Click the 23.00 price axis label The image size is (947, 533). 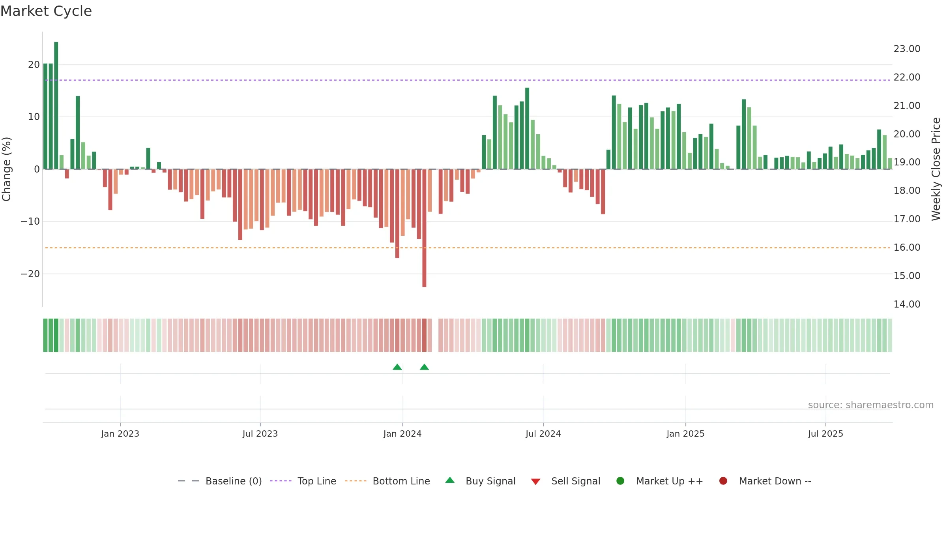pyautogui.click(x=907, y=49)
